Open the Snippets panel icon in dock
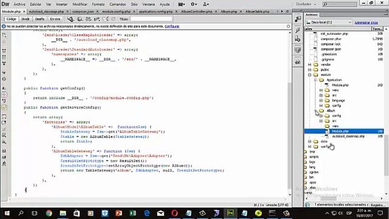 pyautogui.click(x=298, y=50)
